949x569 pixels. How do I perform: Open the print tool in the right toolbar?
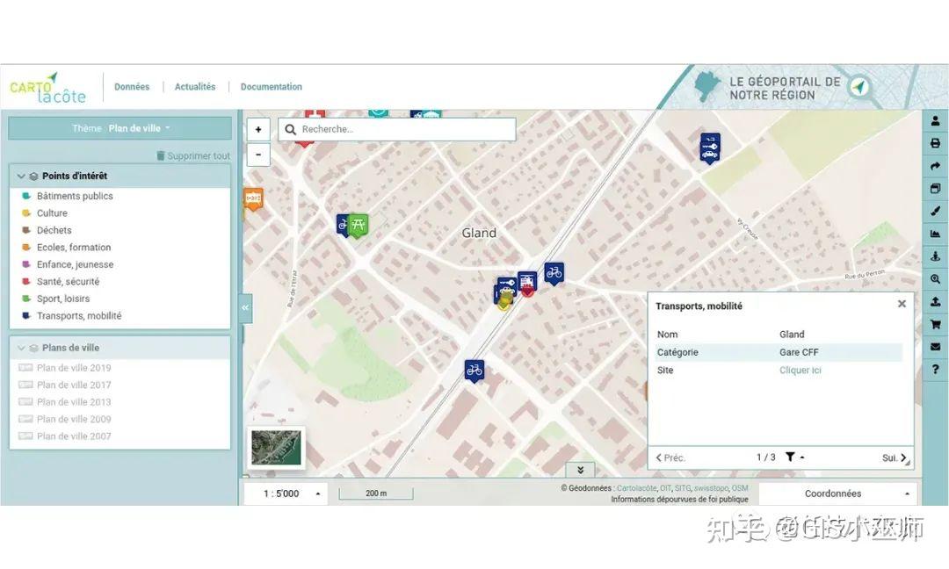(x=935, y=142)
